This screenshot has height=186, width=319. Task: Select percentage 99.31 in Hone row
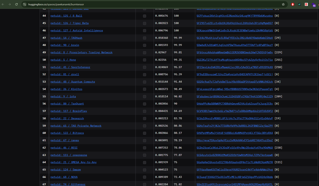[x=178, y=60]
